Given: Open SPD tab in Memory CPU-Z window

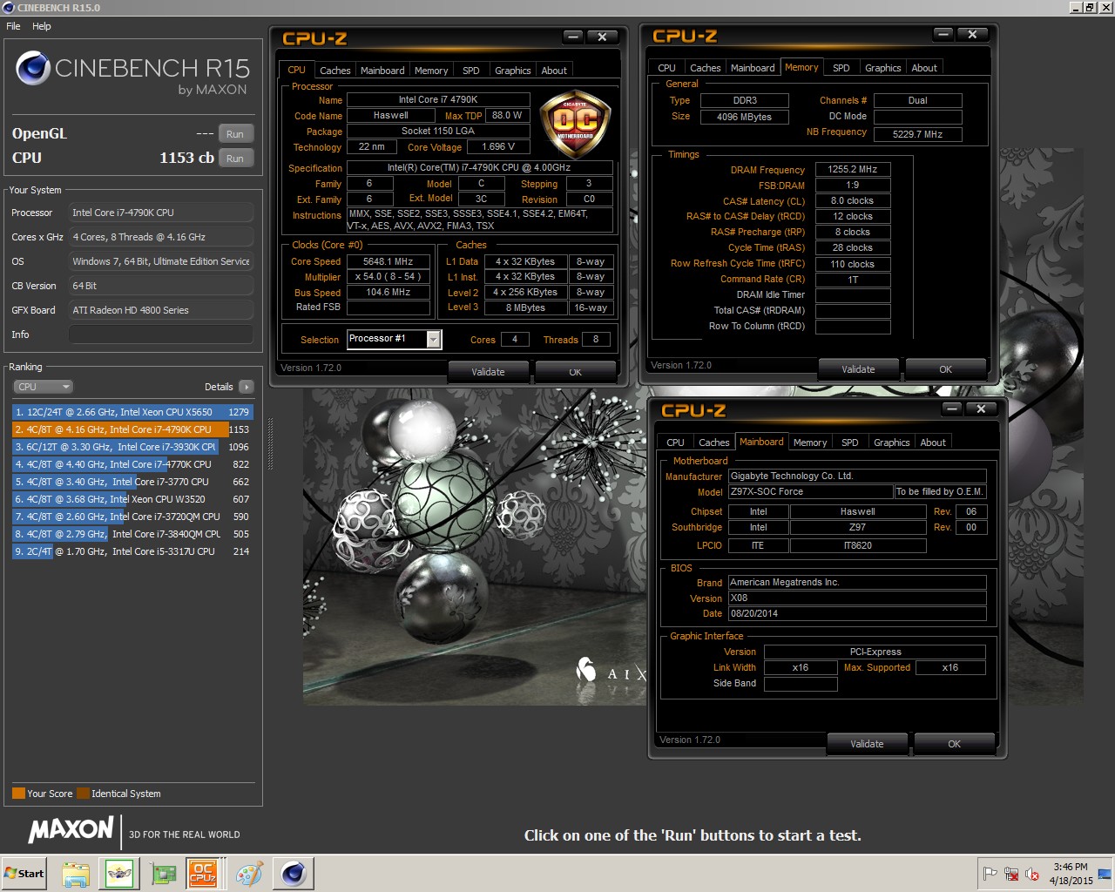Looking at the screenshot, I should 841,68.
